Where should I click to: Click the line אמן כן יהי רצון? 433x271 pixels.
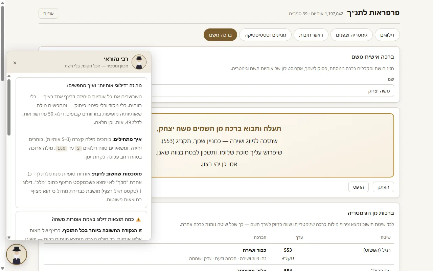219,164
